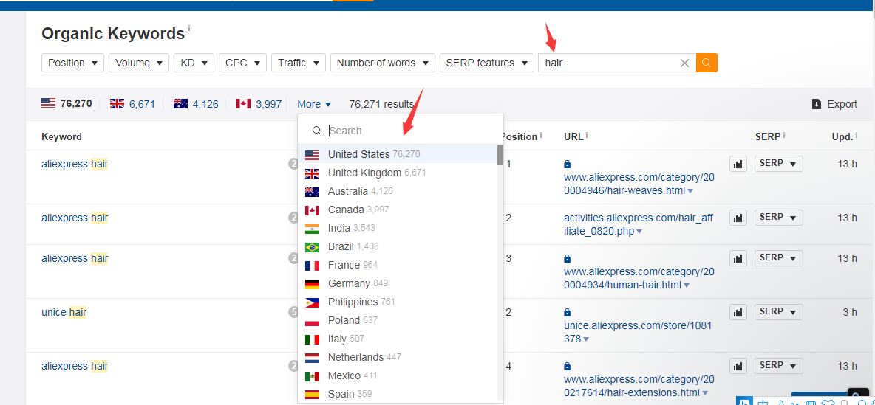Open the CPC filter dropdown
The height and width of the screenshot is (405, 875).
(242, 63)
